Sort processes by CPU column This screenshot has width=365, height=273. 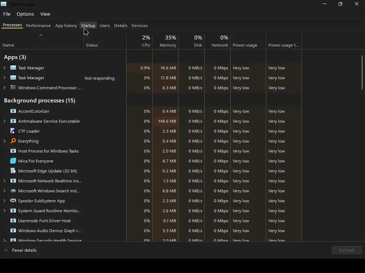(x=139, y=42)
